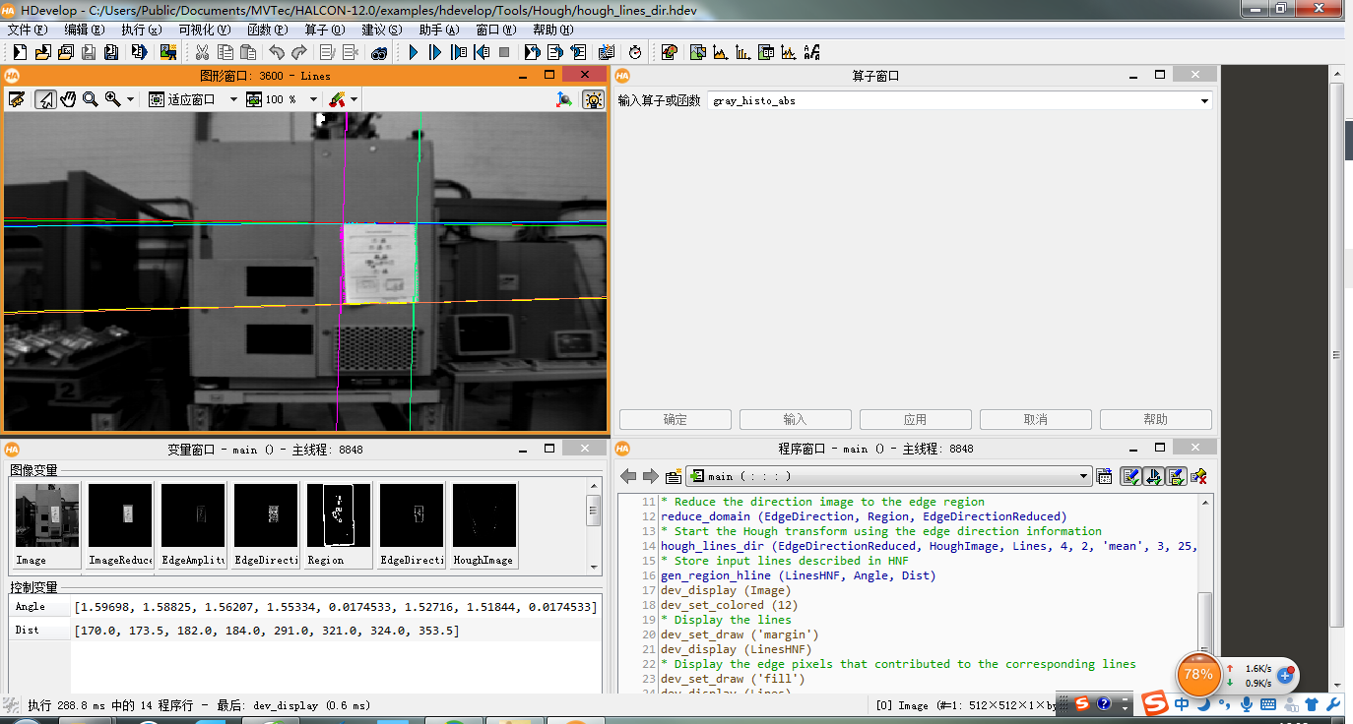Open the operator window settings lamp icon
This screenshot has height=724, width=1353.
(592, 98)
